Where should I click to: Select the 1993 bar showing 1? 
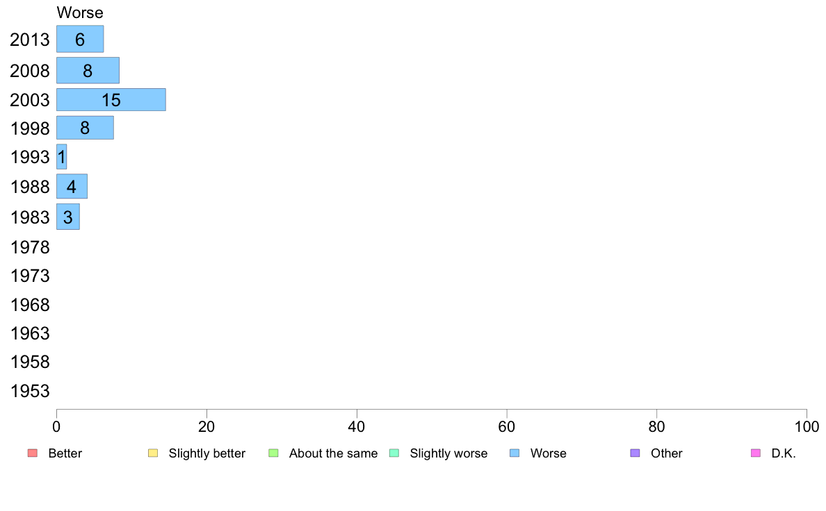tap(62, 157)
